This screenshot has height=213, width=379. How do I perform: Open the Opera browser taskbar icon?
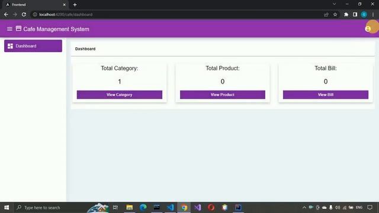[211, 208]
